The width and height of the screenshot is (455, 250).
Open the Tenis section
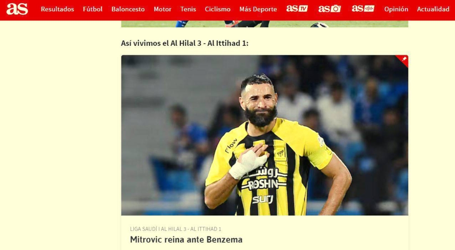[188, 9]
